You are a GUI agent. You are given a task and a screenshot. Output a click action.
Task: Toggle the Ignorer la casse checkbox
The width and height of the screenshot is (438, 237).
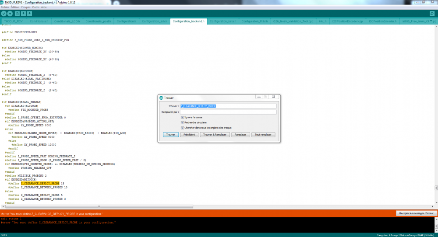(182, 117)
